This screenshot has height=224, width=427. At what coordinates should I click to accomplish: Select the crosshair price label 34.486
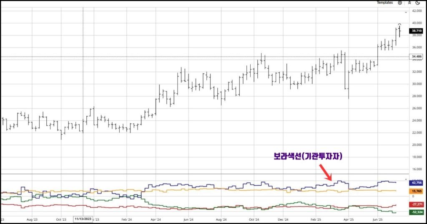pos(417,57)
